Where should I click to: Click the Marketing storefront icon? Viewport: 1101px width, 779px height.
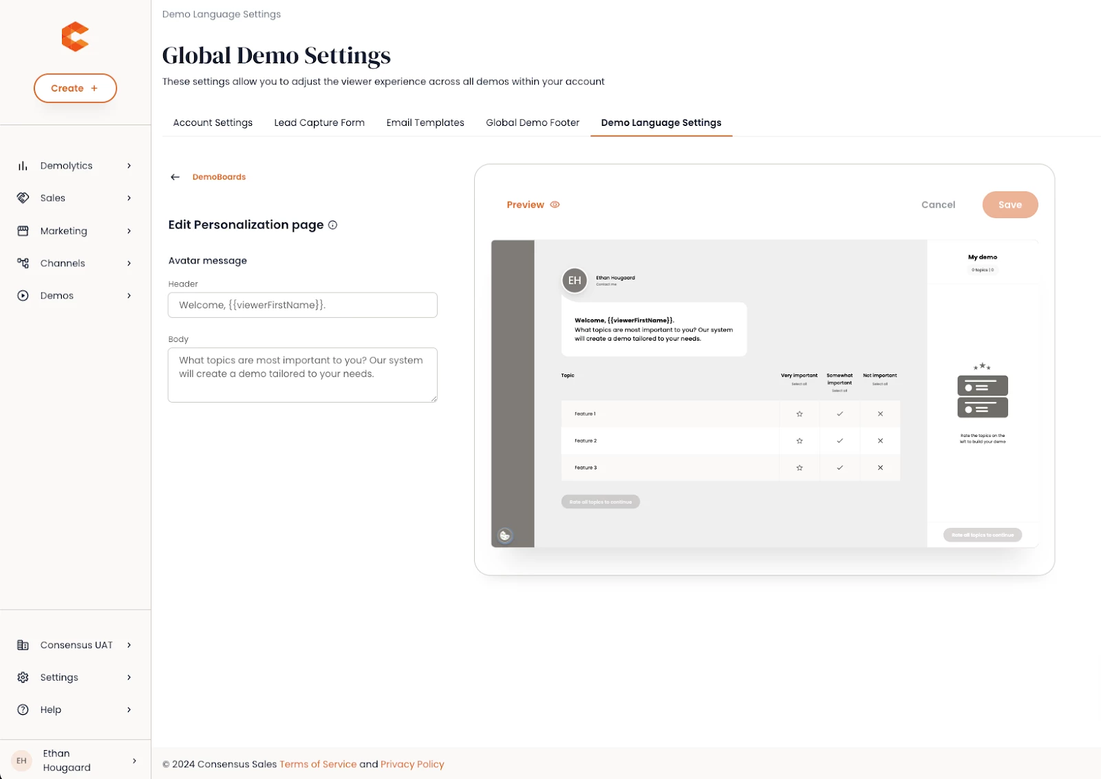23,231
